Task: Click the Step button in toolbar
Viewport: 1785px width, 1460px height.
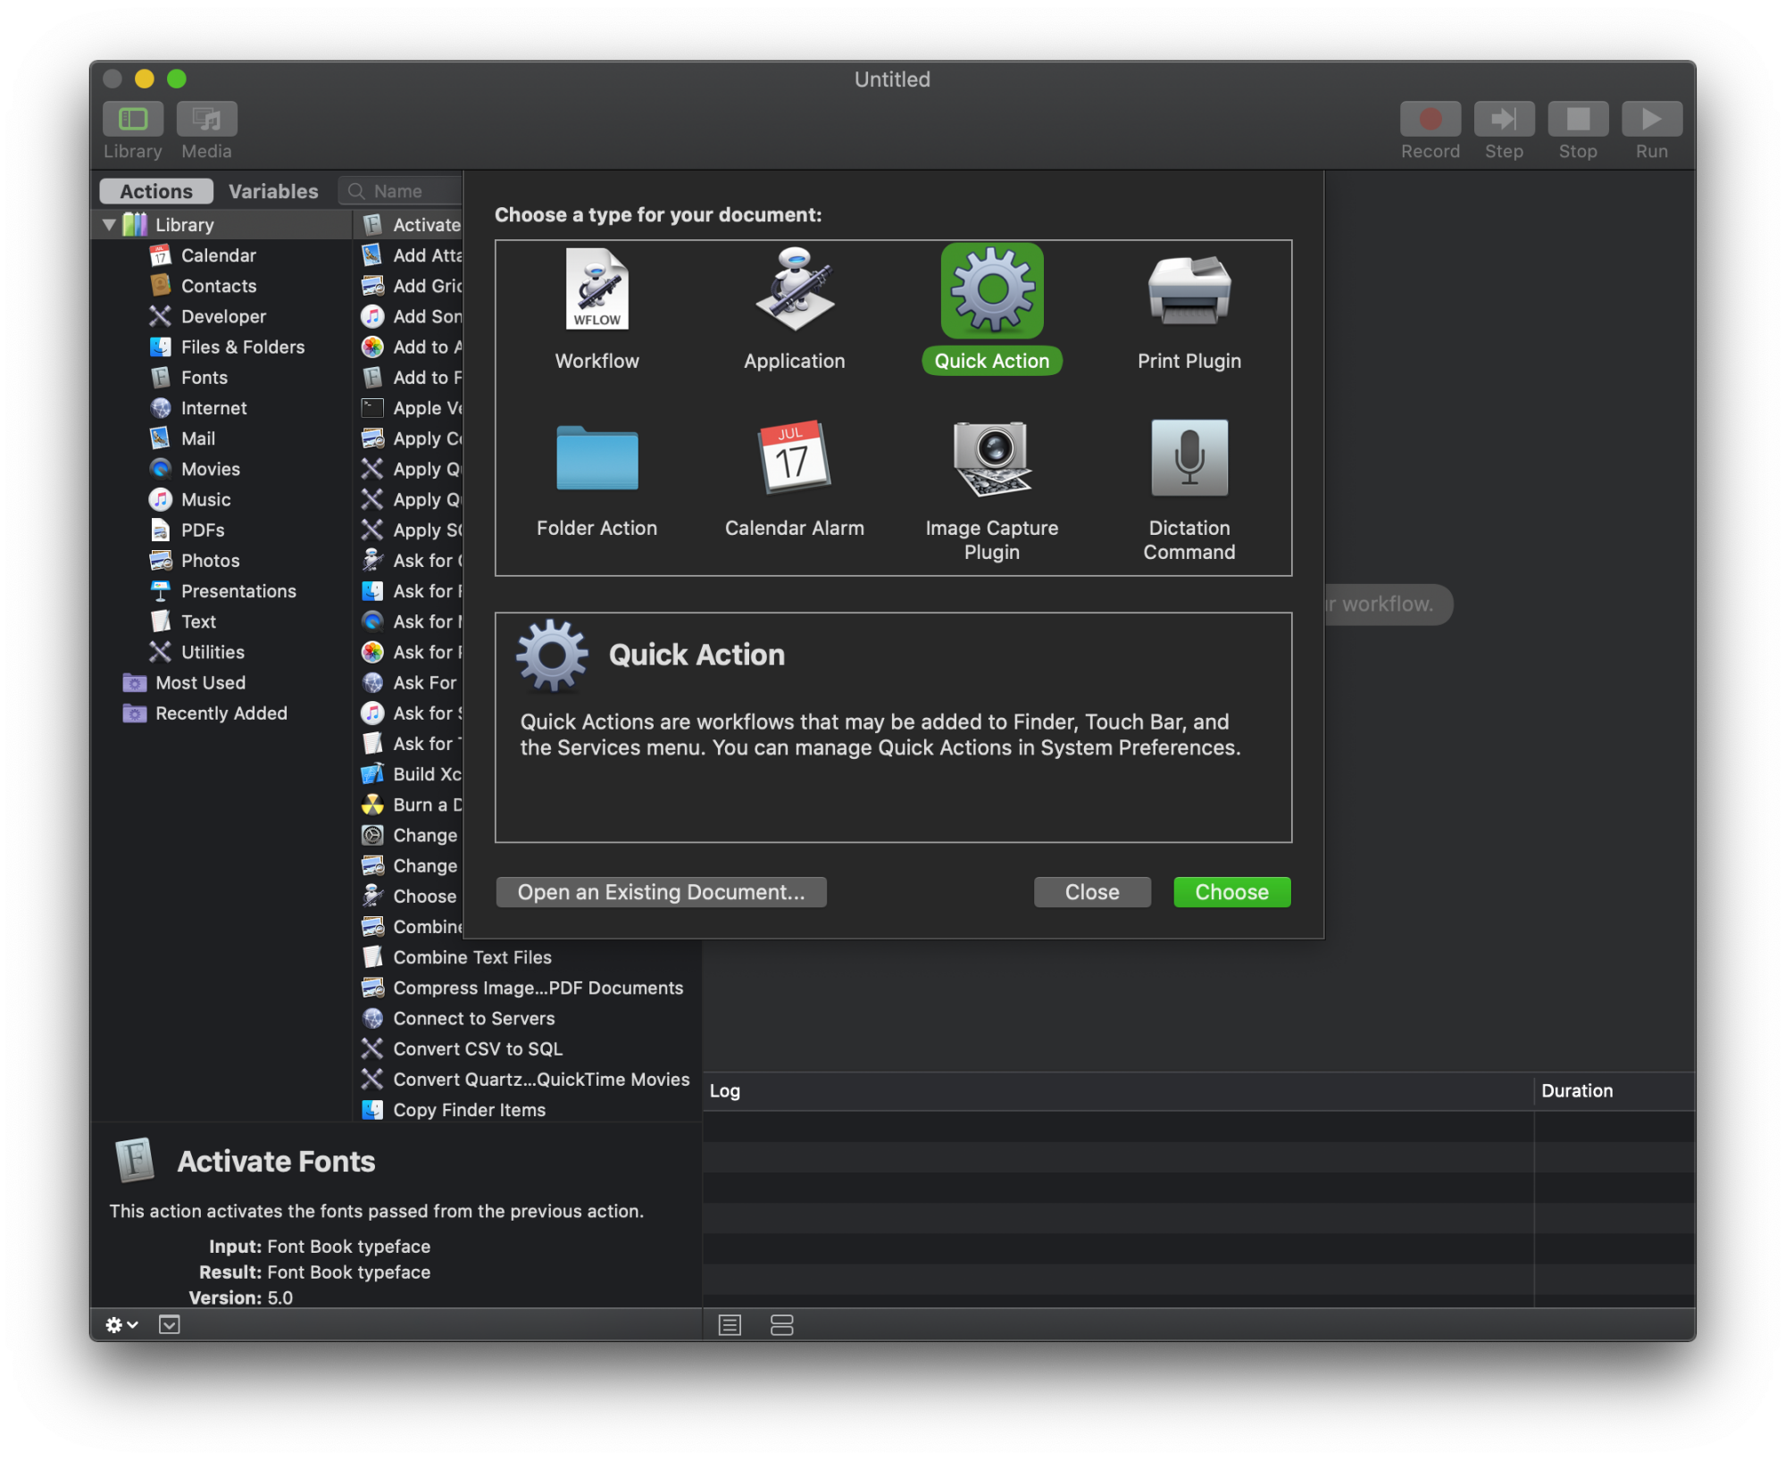Action: (x=1504, y=119)
